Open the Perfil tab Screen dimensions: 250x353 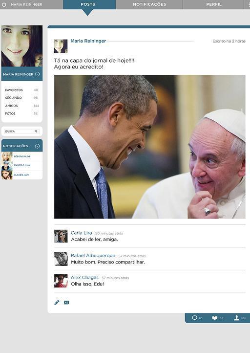(x=213, y=4)
